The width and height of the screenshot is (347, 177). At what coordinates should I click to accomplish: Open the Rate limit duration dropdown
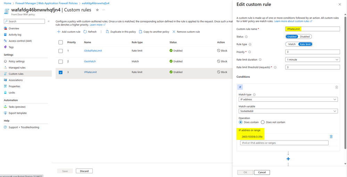tap(313, 59)
